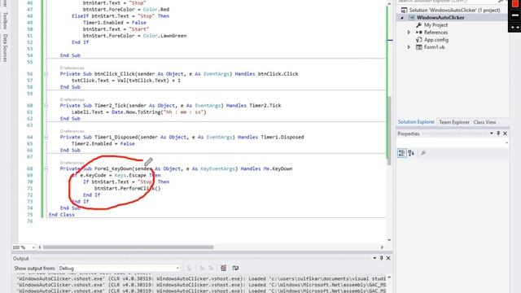This screenshot has height=293, width=521.
Task: Select My Project in Solution Explorer
Action: (436, 25)
